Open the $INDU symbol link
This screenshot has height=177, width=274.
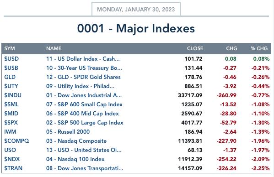pyautogui.click(x=13, y=95)
